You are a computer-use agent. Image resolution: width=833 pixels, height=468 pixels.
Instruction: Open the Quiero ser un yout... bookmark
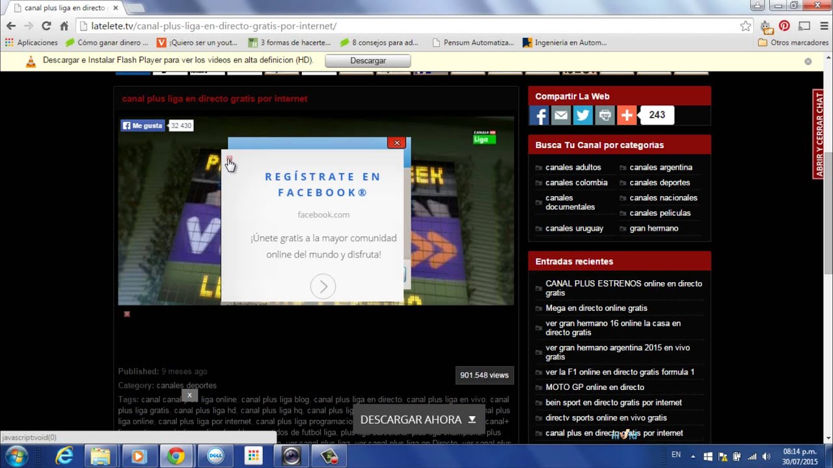pos(198,43)
